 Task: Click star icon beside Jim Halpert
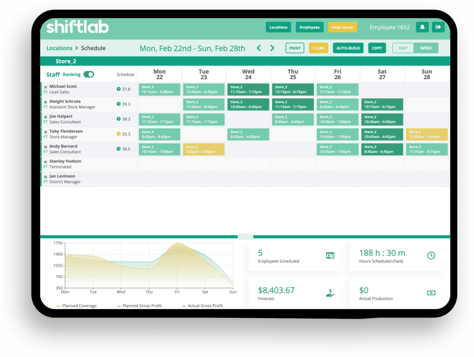(46, 117)
